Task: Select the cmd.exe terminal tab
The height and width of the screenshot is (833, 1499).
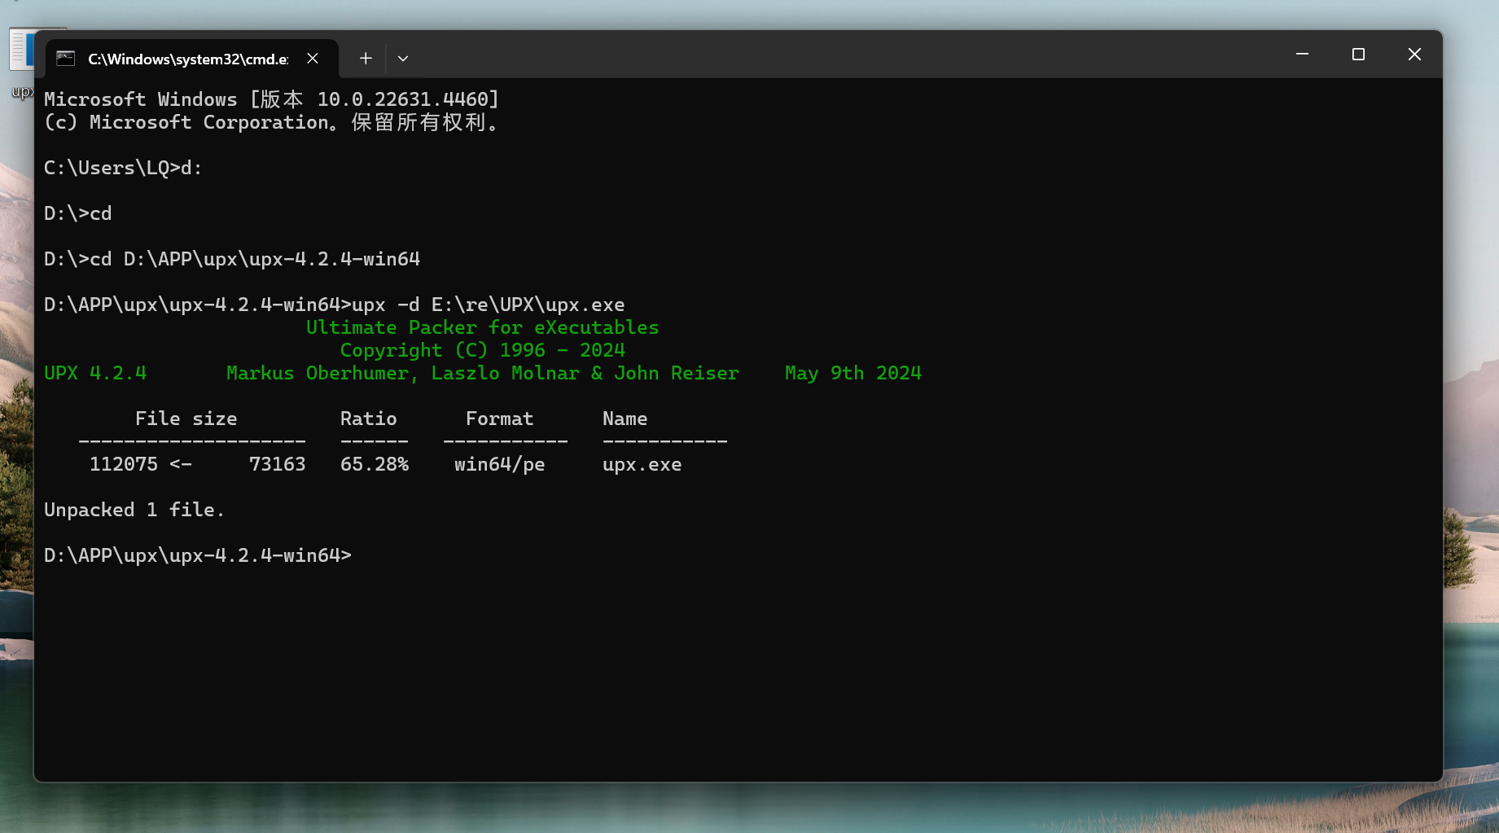Action: [x=191, y=59]
